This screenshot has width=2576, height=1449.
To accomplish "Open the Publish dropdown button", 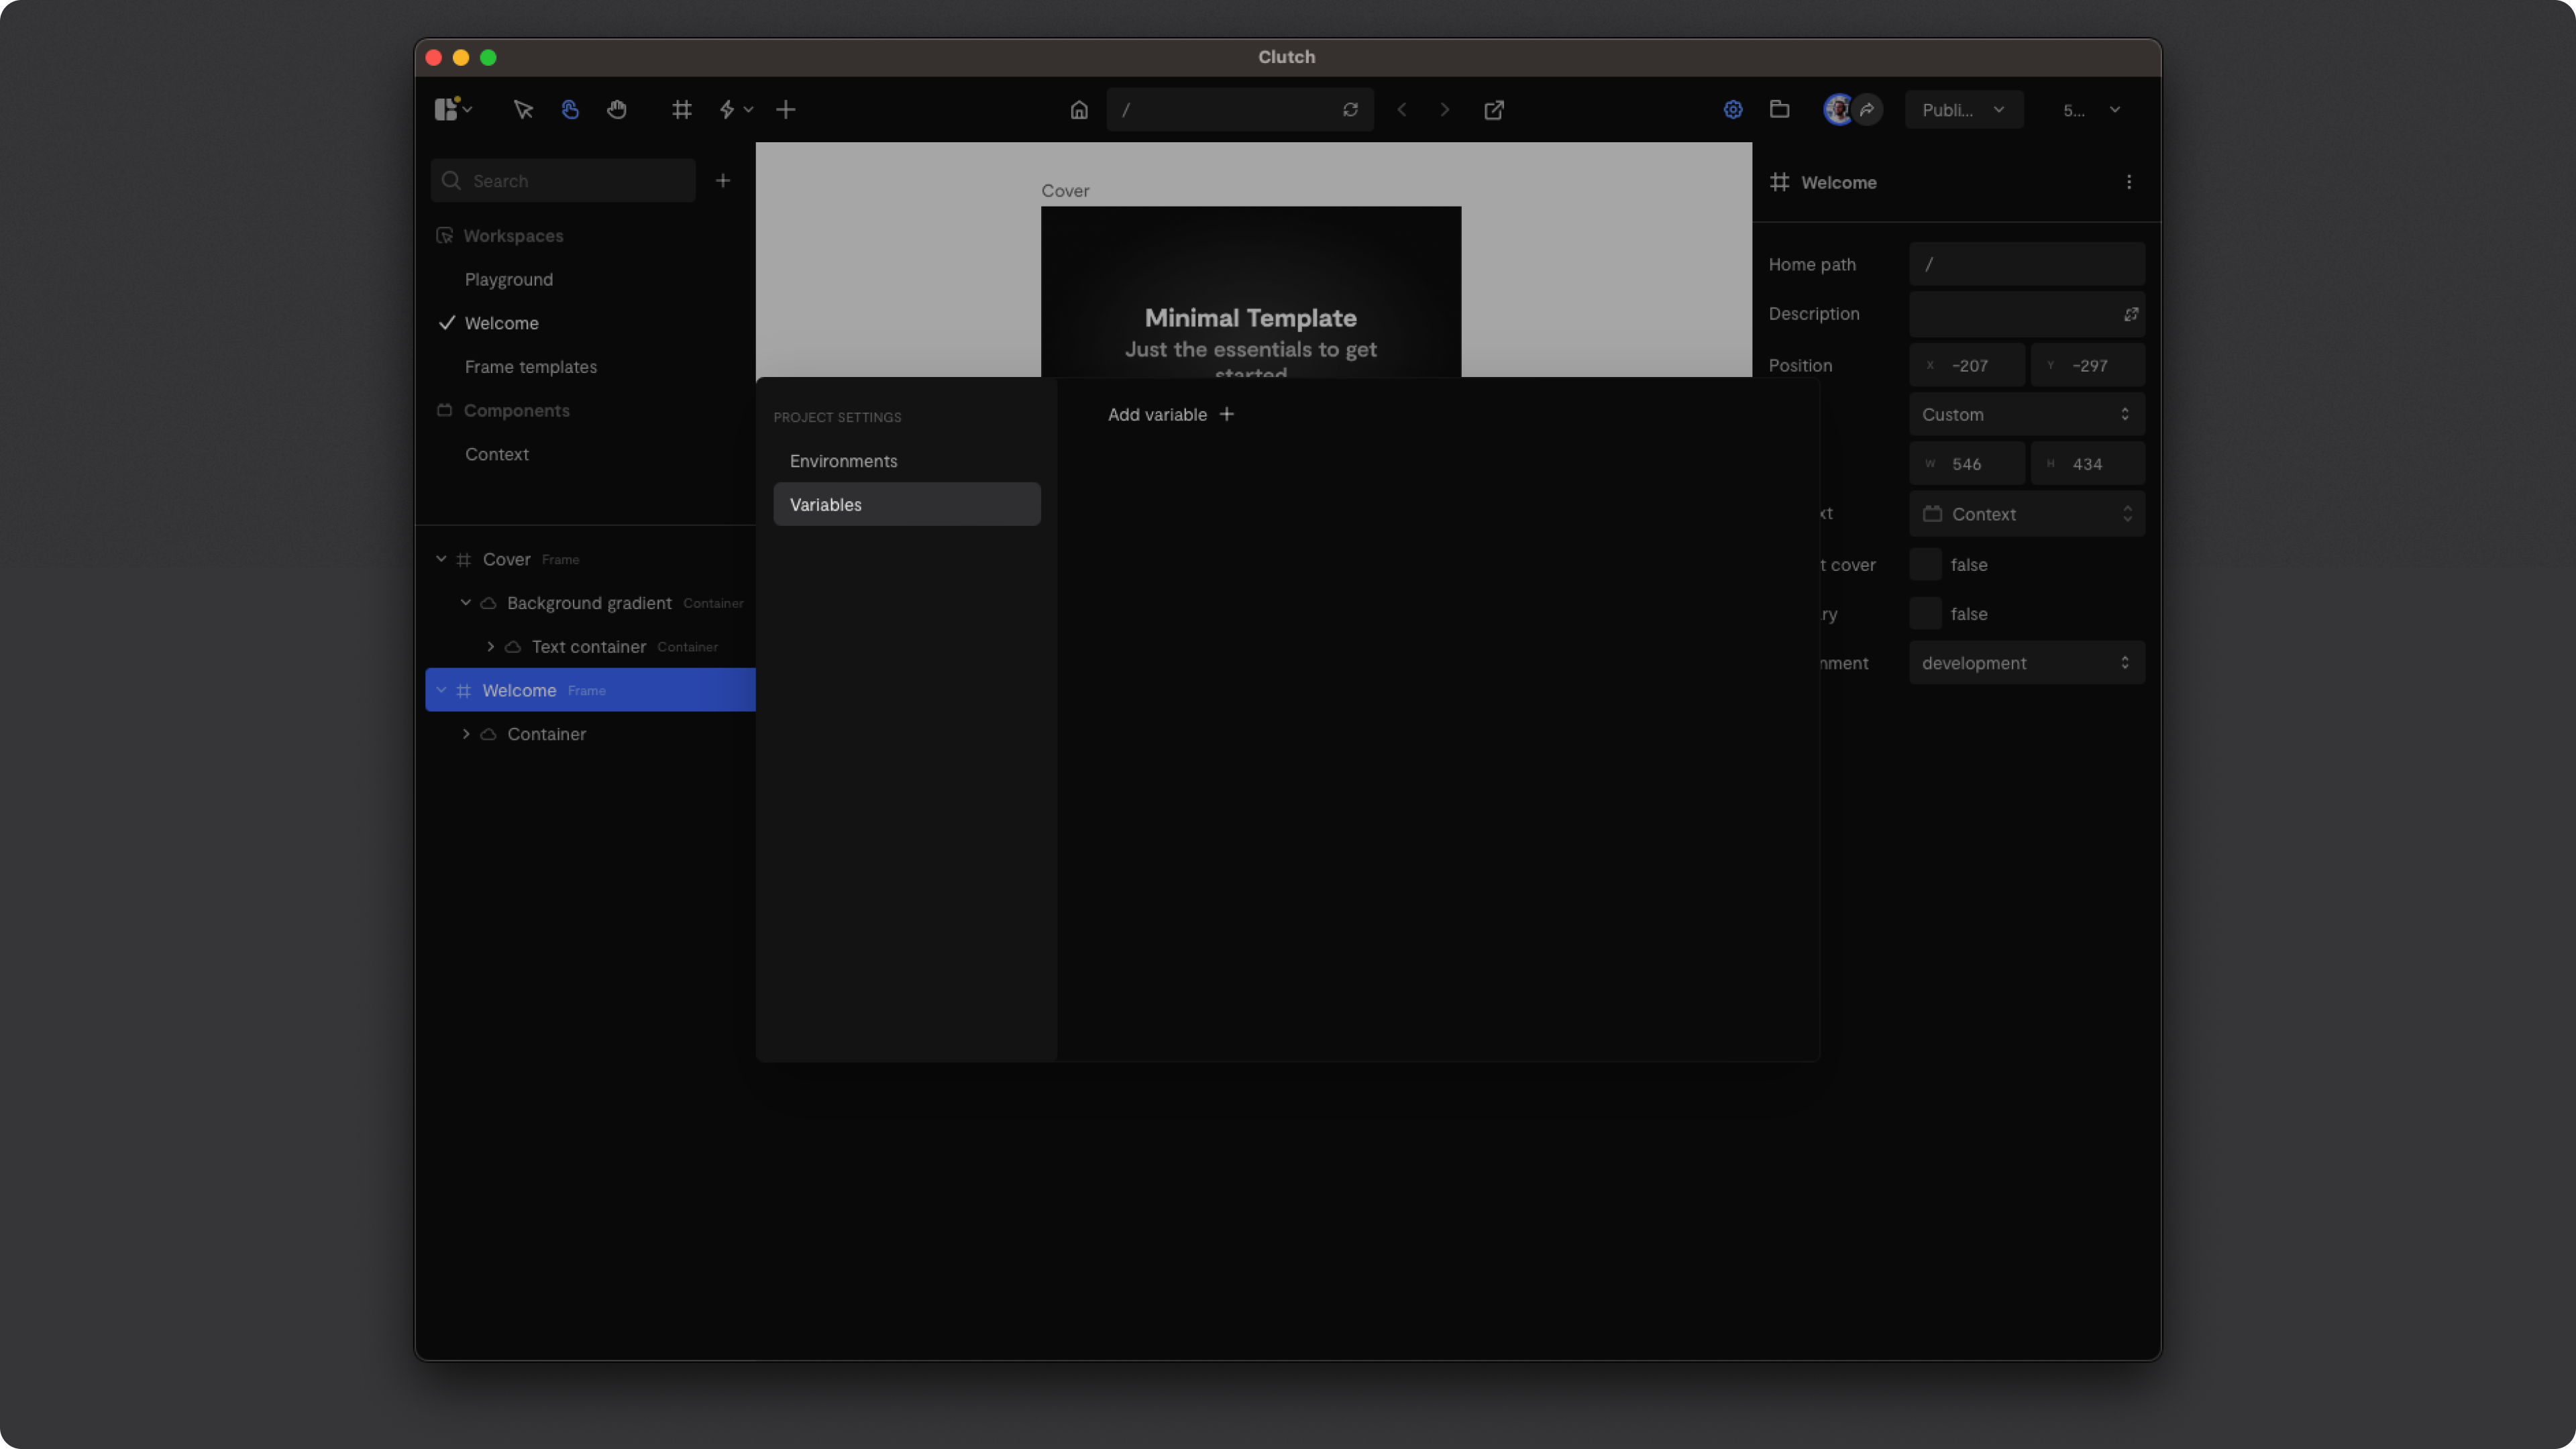I will click(x=1963, y=110).
